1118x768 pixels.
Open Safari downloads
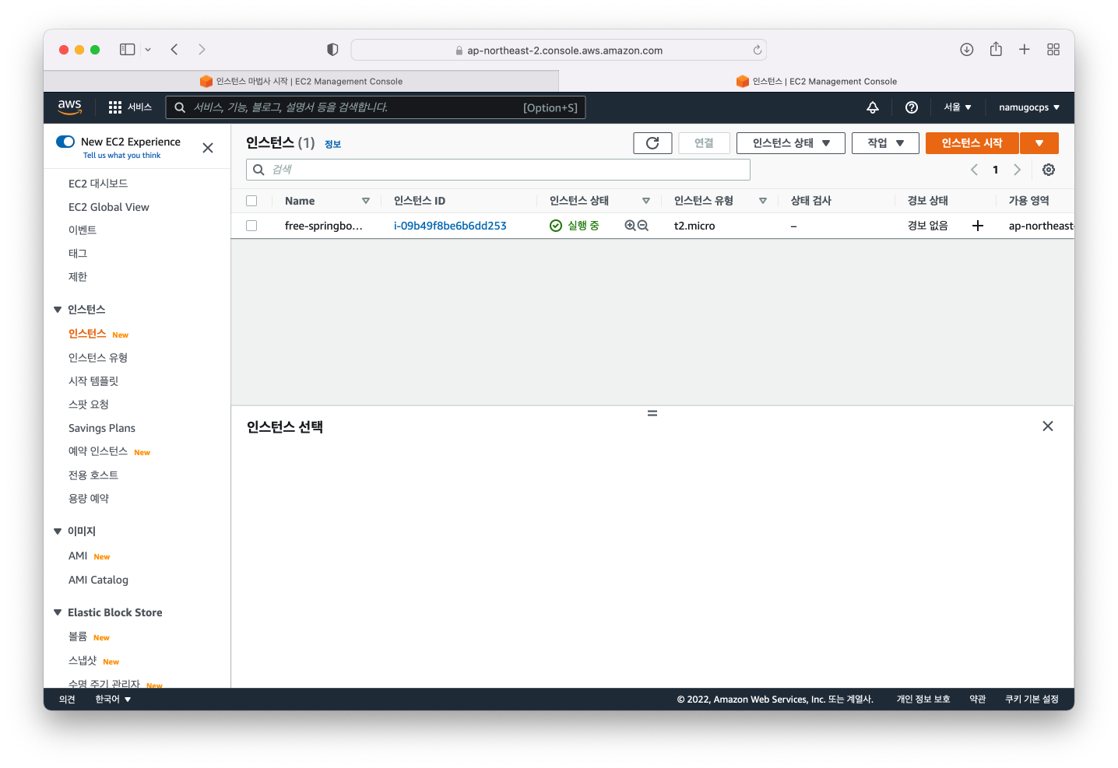[x=967, y=50]
